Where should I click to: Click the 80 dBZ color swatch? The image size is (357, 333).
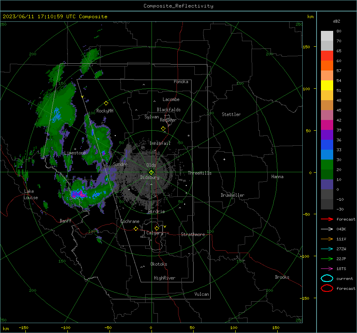click(327, 36)
